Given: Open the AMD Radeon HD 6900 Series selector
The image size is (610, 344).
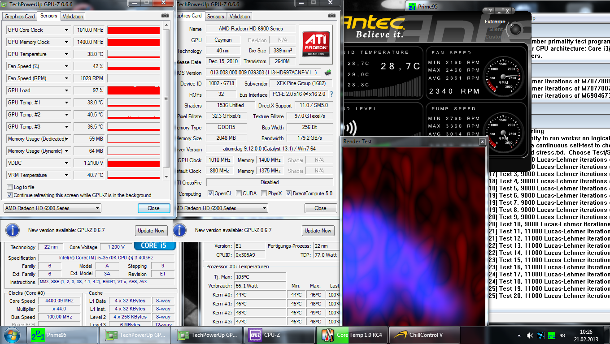Looking at the screenshot, I should [52, 208].
